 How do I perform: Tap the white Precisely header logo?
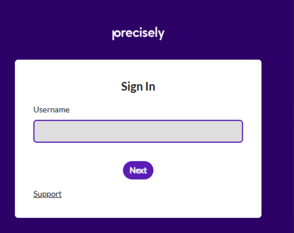coord(138,34)
